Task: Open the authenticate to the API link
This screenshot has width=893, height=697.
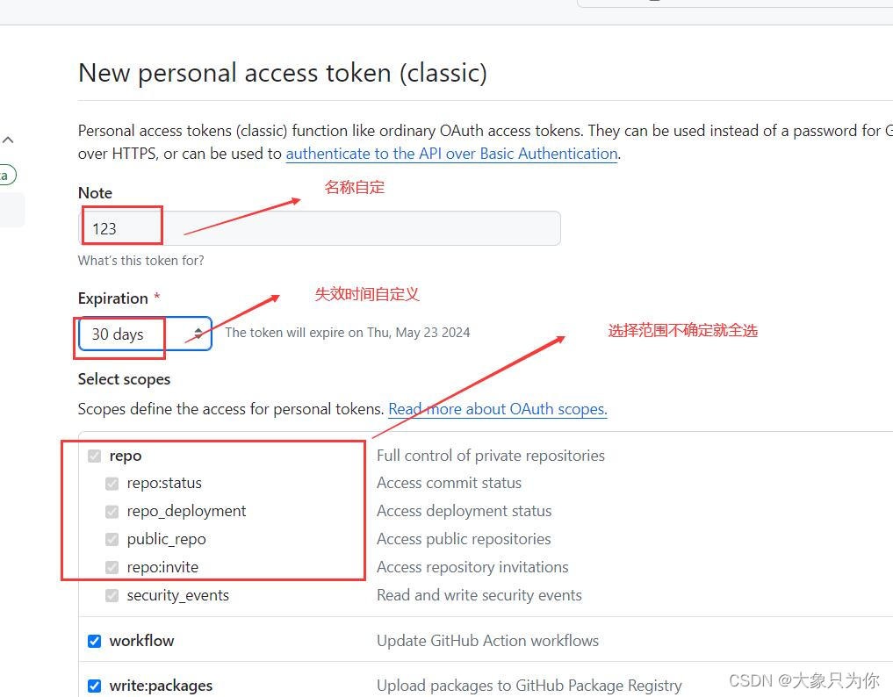Action: (451, 154)
